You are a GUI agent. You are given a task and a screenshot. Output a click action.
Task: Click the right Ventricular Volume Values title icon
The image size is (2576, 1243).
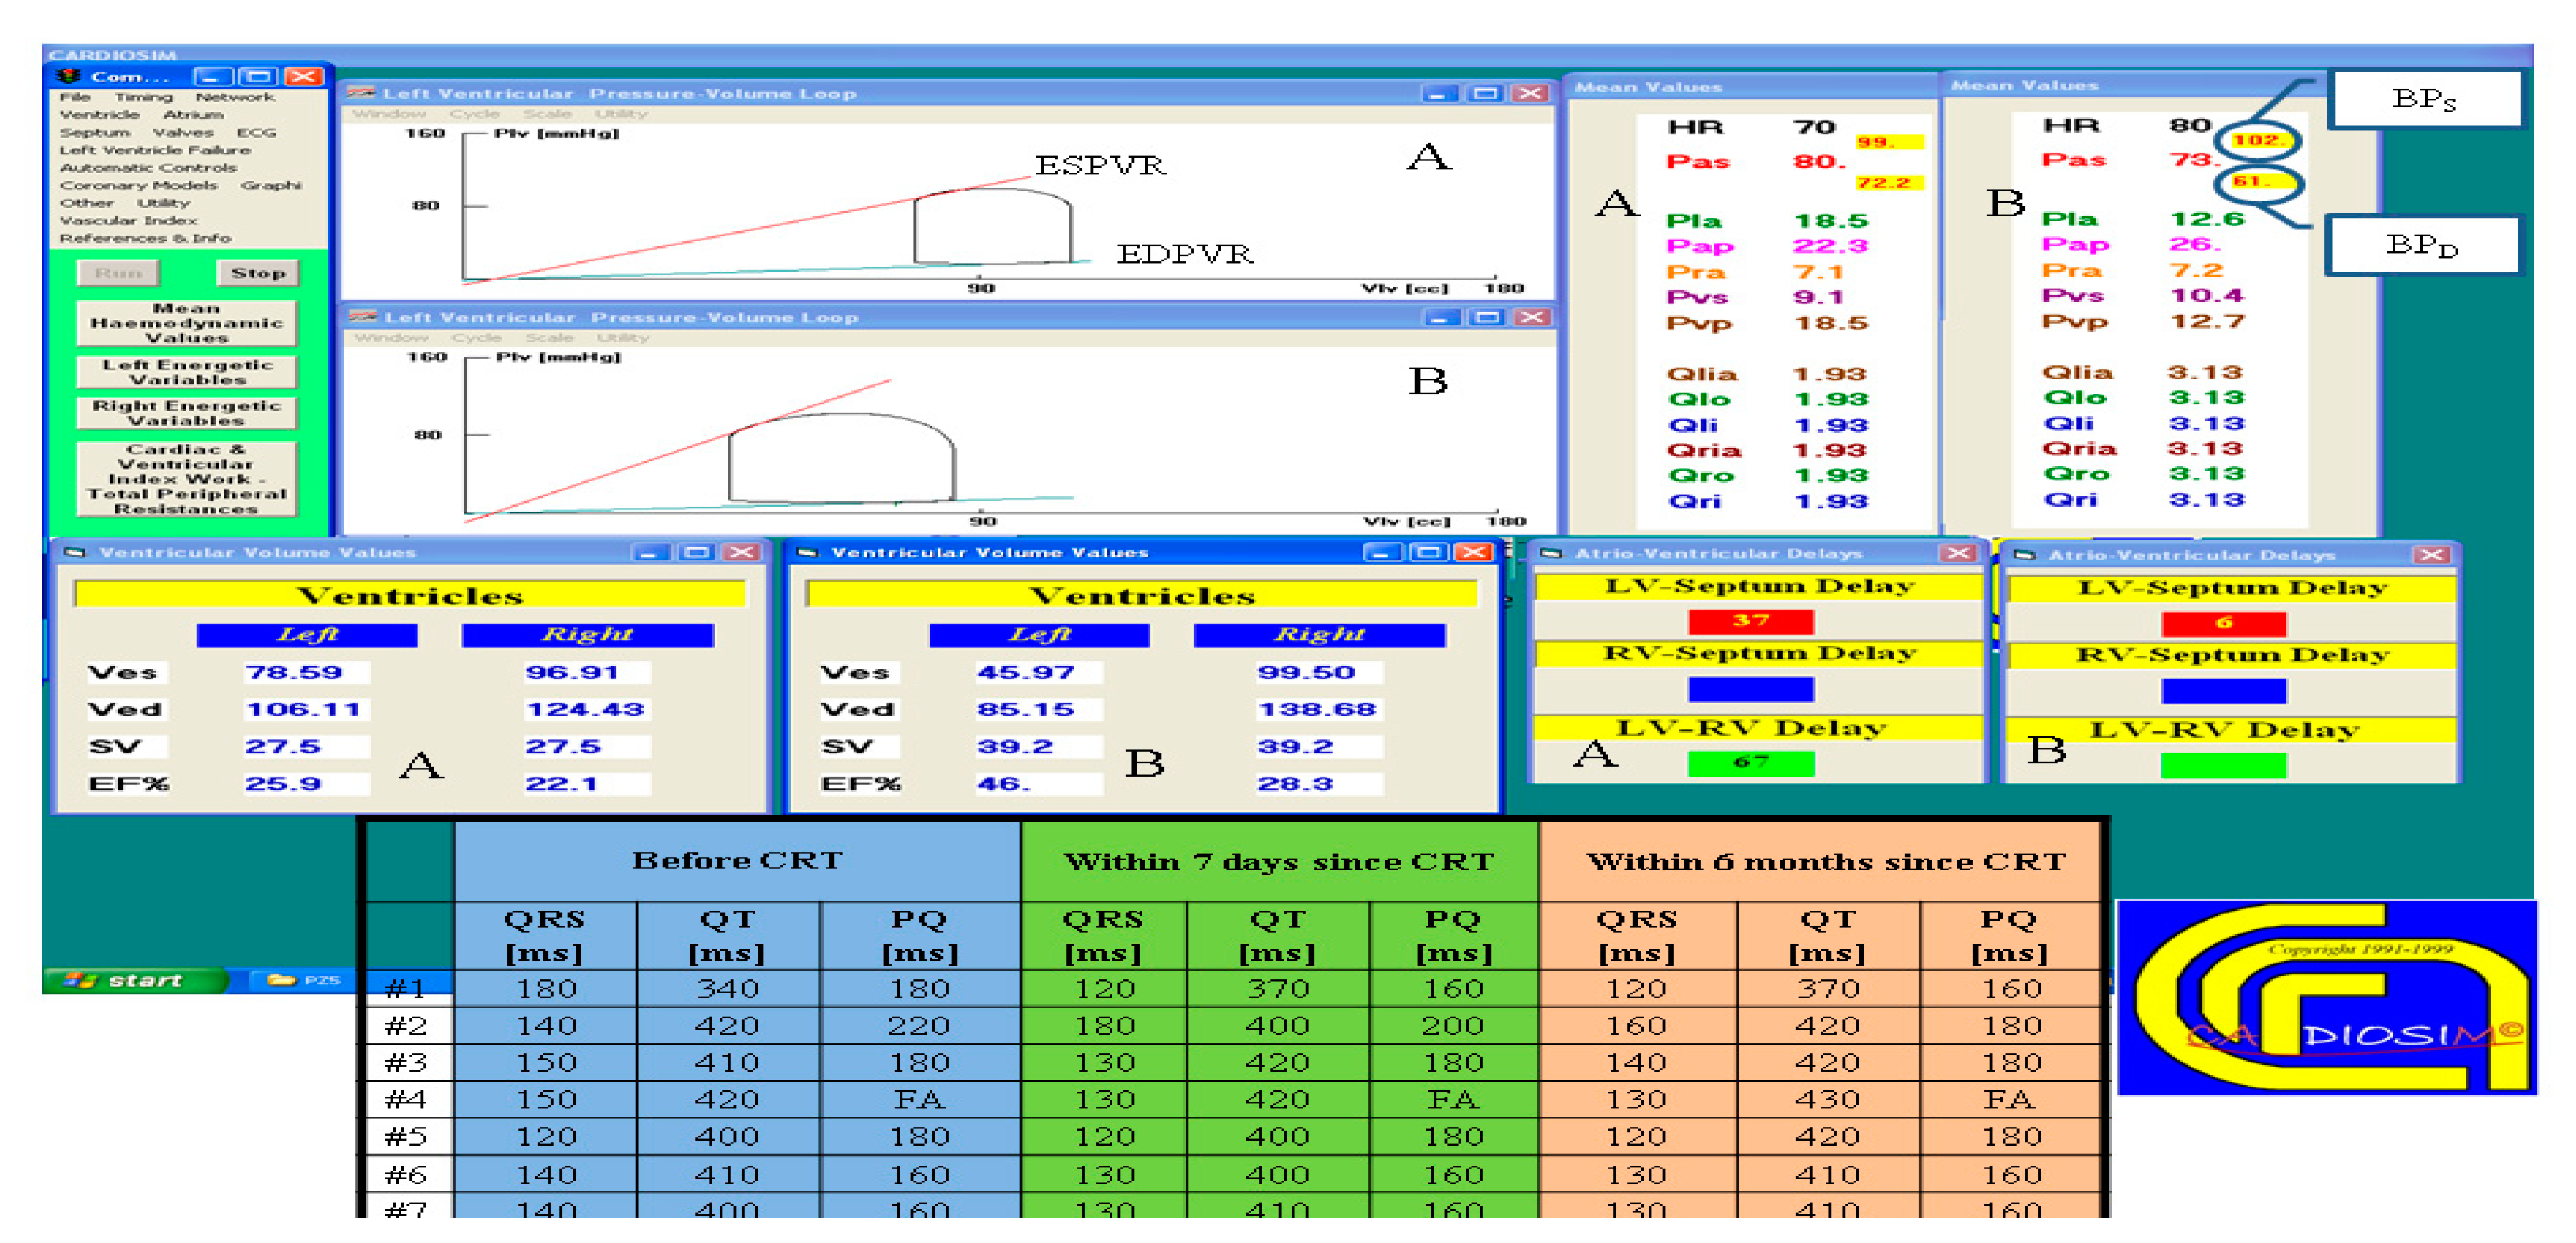coord(808,552)
